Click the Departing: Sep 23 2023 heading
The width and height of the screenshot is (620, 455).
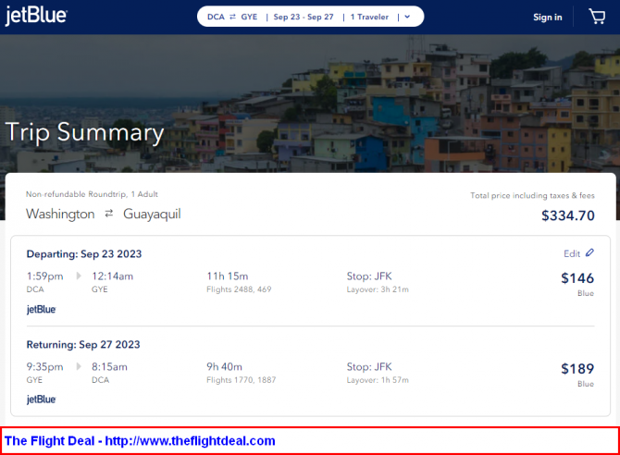(x=84, y=253)
